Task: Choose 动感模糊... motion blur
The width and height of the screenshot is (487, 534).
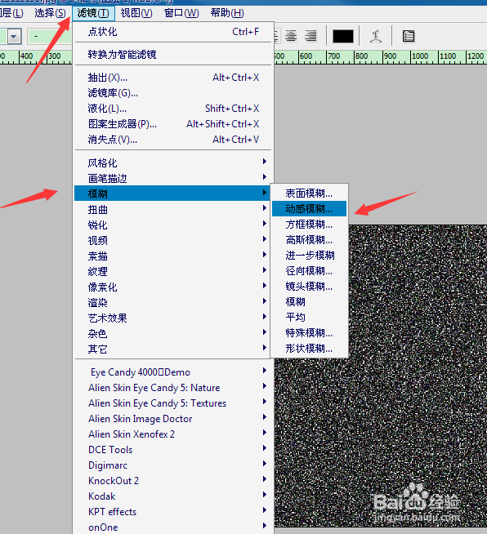Action: pos(309,209)
